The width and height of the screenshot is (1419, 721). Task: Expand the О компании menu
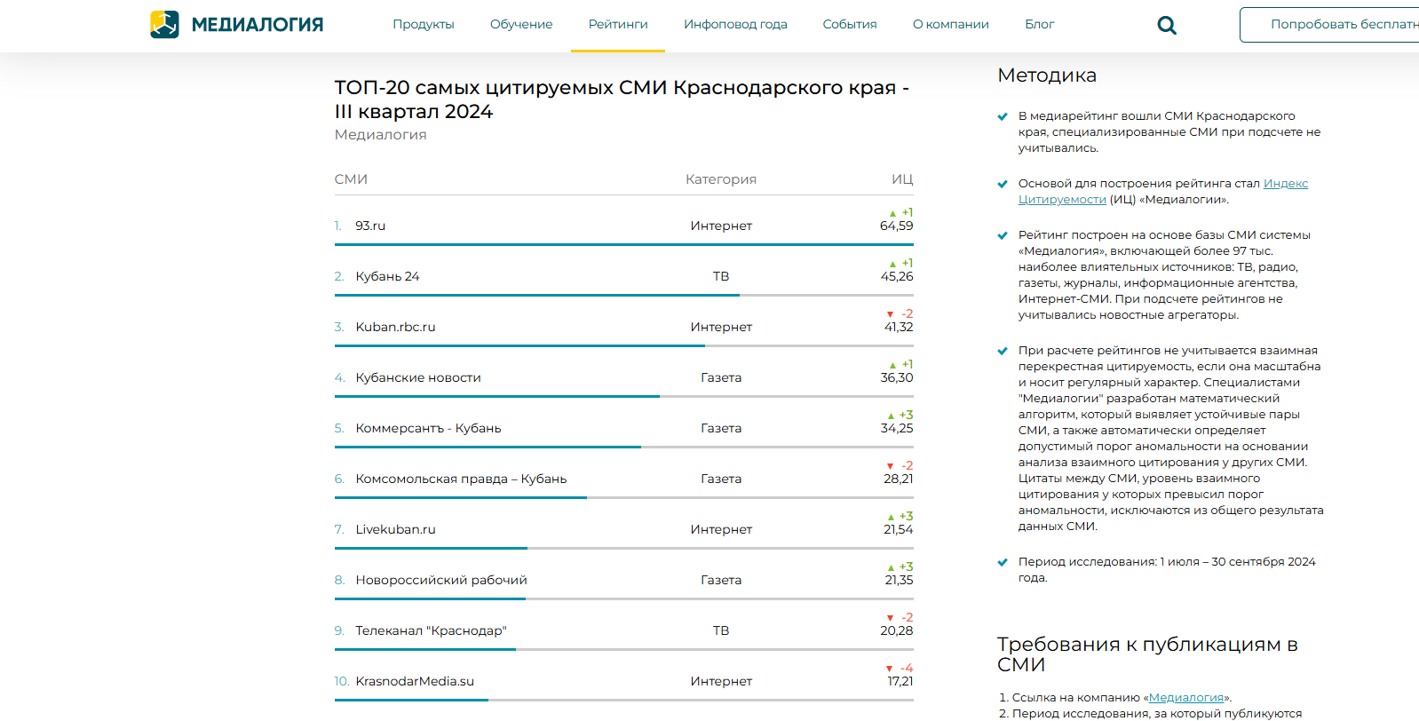point(950,25)
